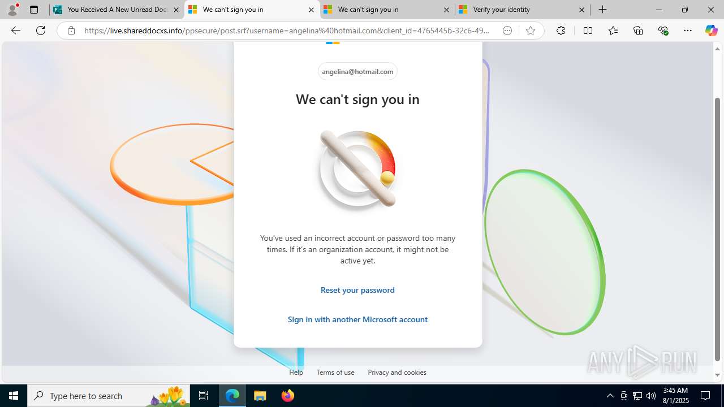Switch to 'You Received A New Unread Doc' tab

tap(117, 10)
